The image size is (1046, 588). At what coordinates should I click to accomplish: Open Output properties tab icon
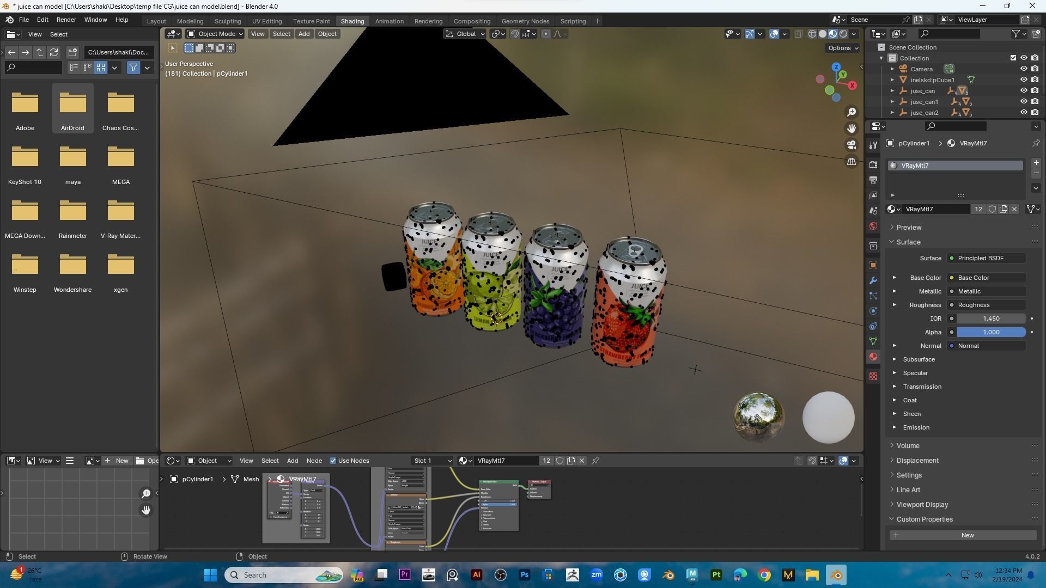point(873,180)
